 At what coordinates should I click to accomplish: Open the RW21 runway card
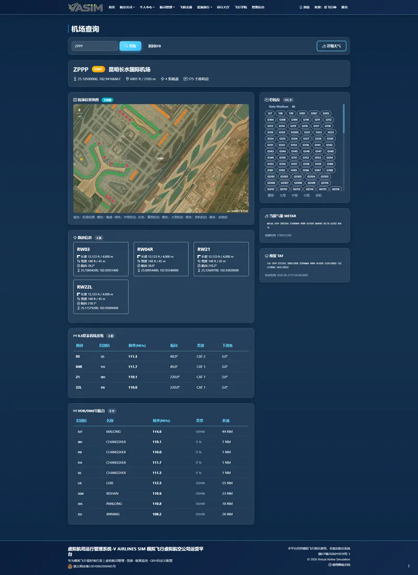click(221, 259)
